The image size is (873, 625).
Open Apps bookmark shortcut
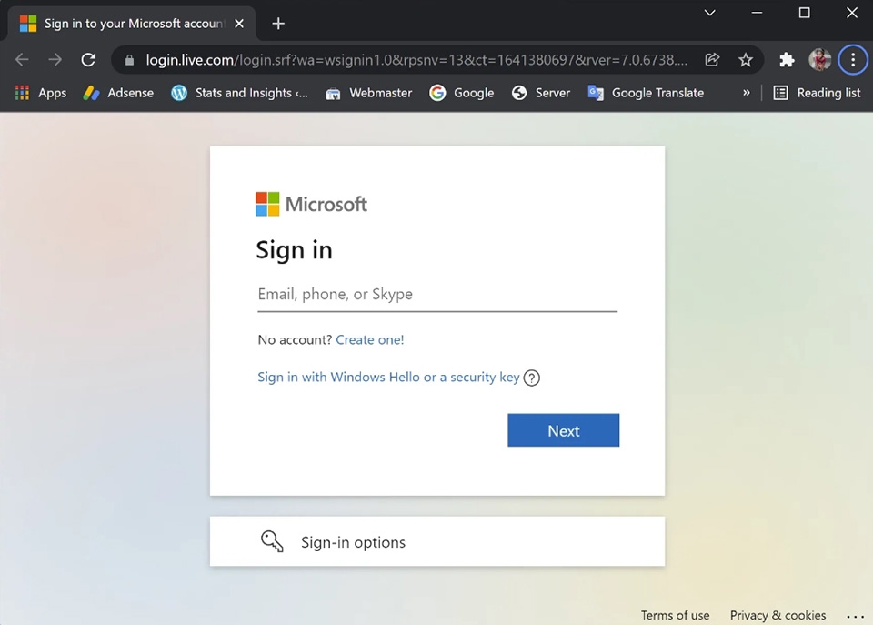(x=41, y=93)
